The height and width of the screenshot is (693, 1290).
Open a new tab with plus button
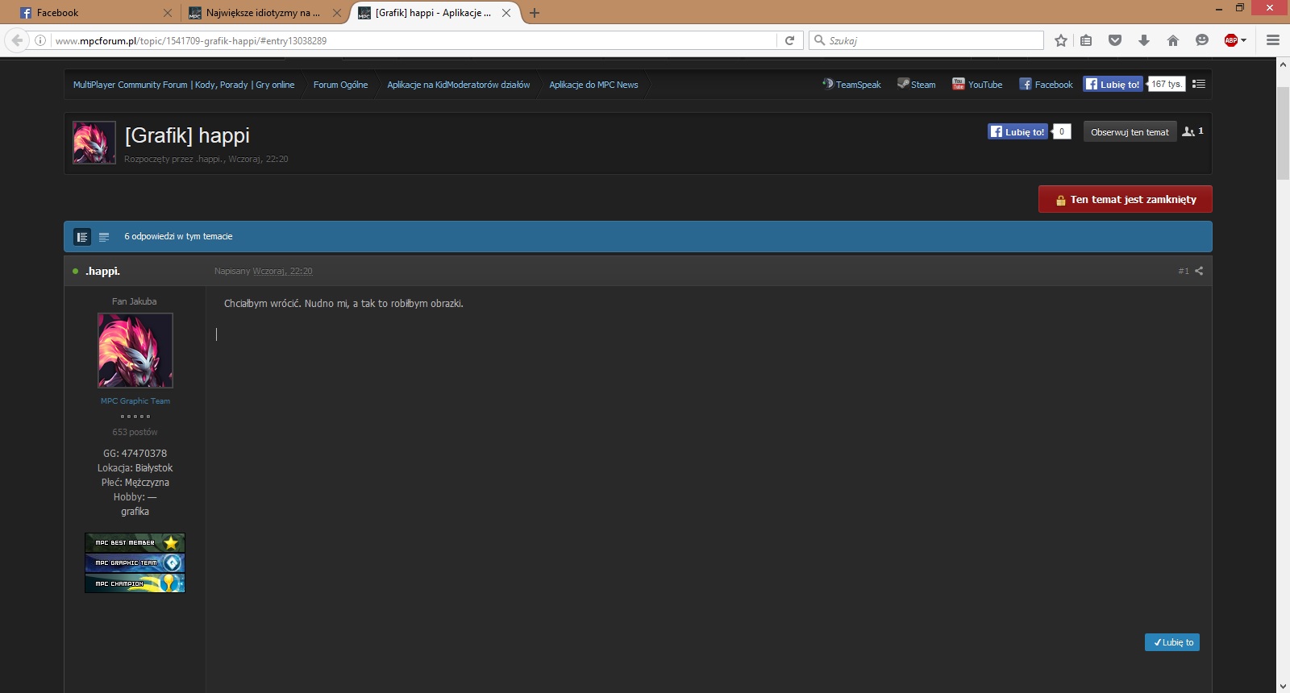535,13
